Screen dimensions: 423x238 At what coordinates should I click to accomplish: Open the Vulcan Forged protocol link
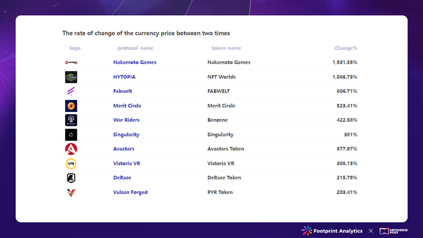pyautogui.click(x=131, y=193)
